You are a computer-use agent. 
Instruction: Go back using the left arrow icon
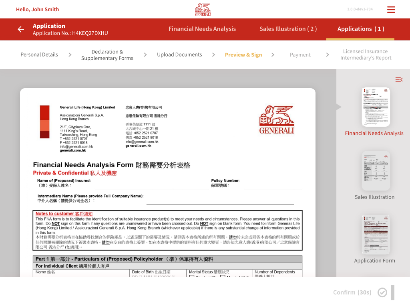coord(21,29)
